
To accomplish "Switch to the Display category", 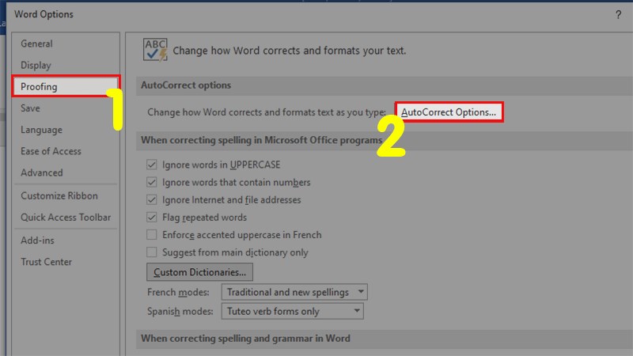I will tap(36, 66).
